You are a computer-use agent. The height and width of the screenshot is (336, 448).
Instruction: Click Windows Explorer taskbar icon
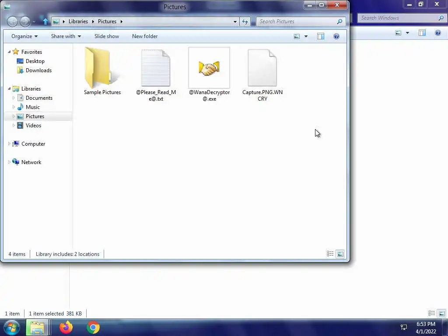point(37,327)
